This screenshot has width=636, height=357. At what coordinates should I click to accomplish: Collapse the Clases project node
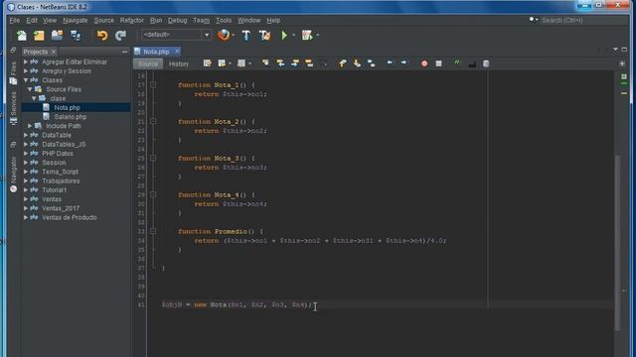[26, 80]
